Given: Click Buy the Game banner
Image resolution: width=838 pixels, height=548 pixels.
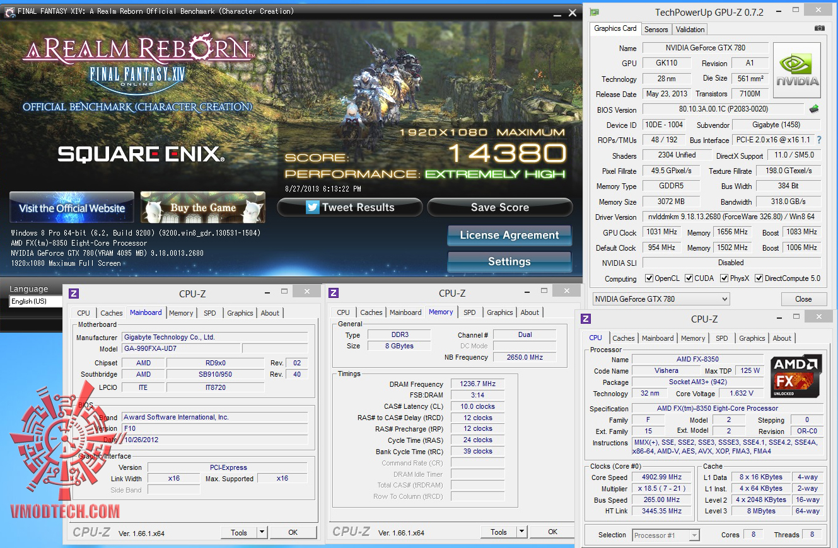Looking at the screenshot, I should pos(202,208).
